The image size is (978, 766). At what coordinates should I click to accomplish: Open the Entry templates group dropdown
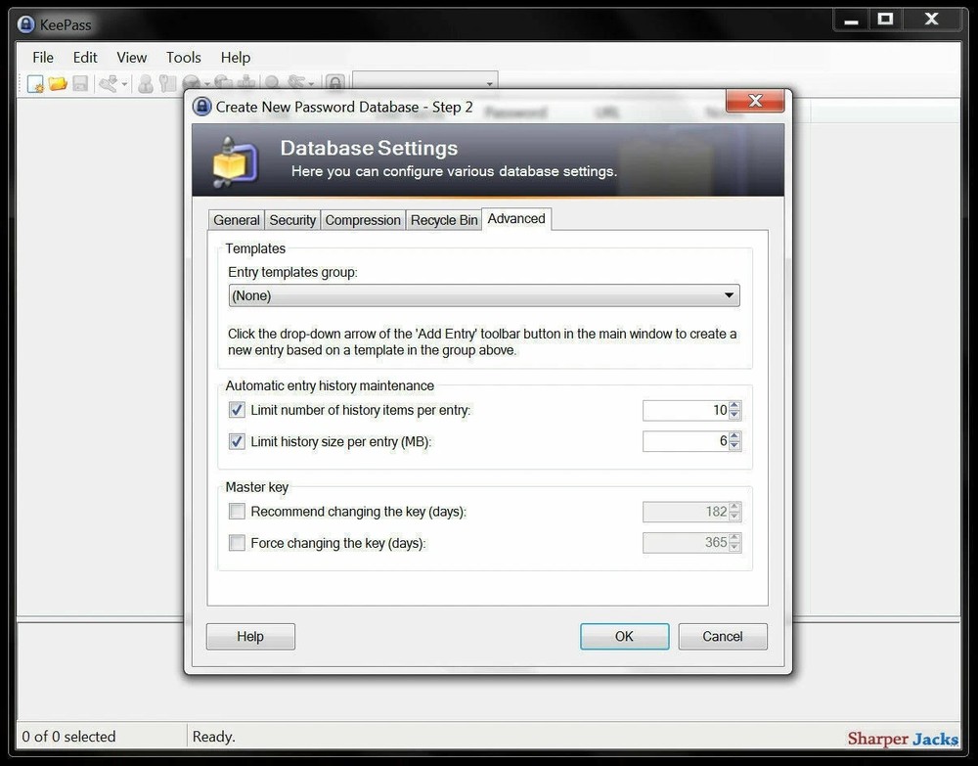[x=729, y=294]
